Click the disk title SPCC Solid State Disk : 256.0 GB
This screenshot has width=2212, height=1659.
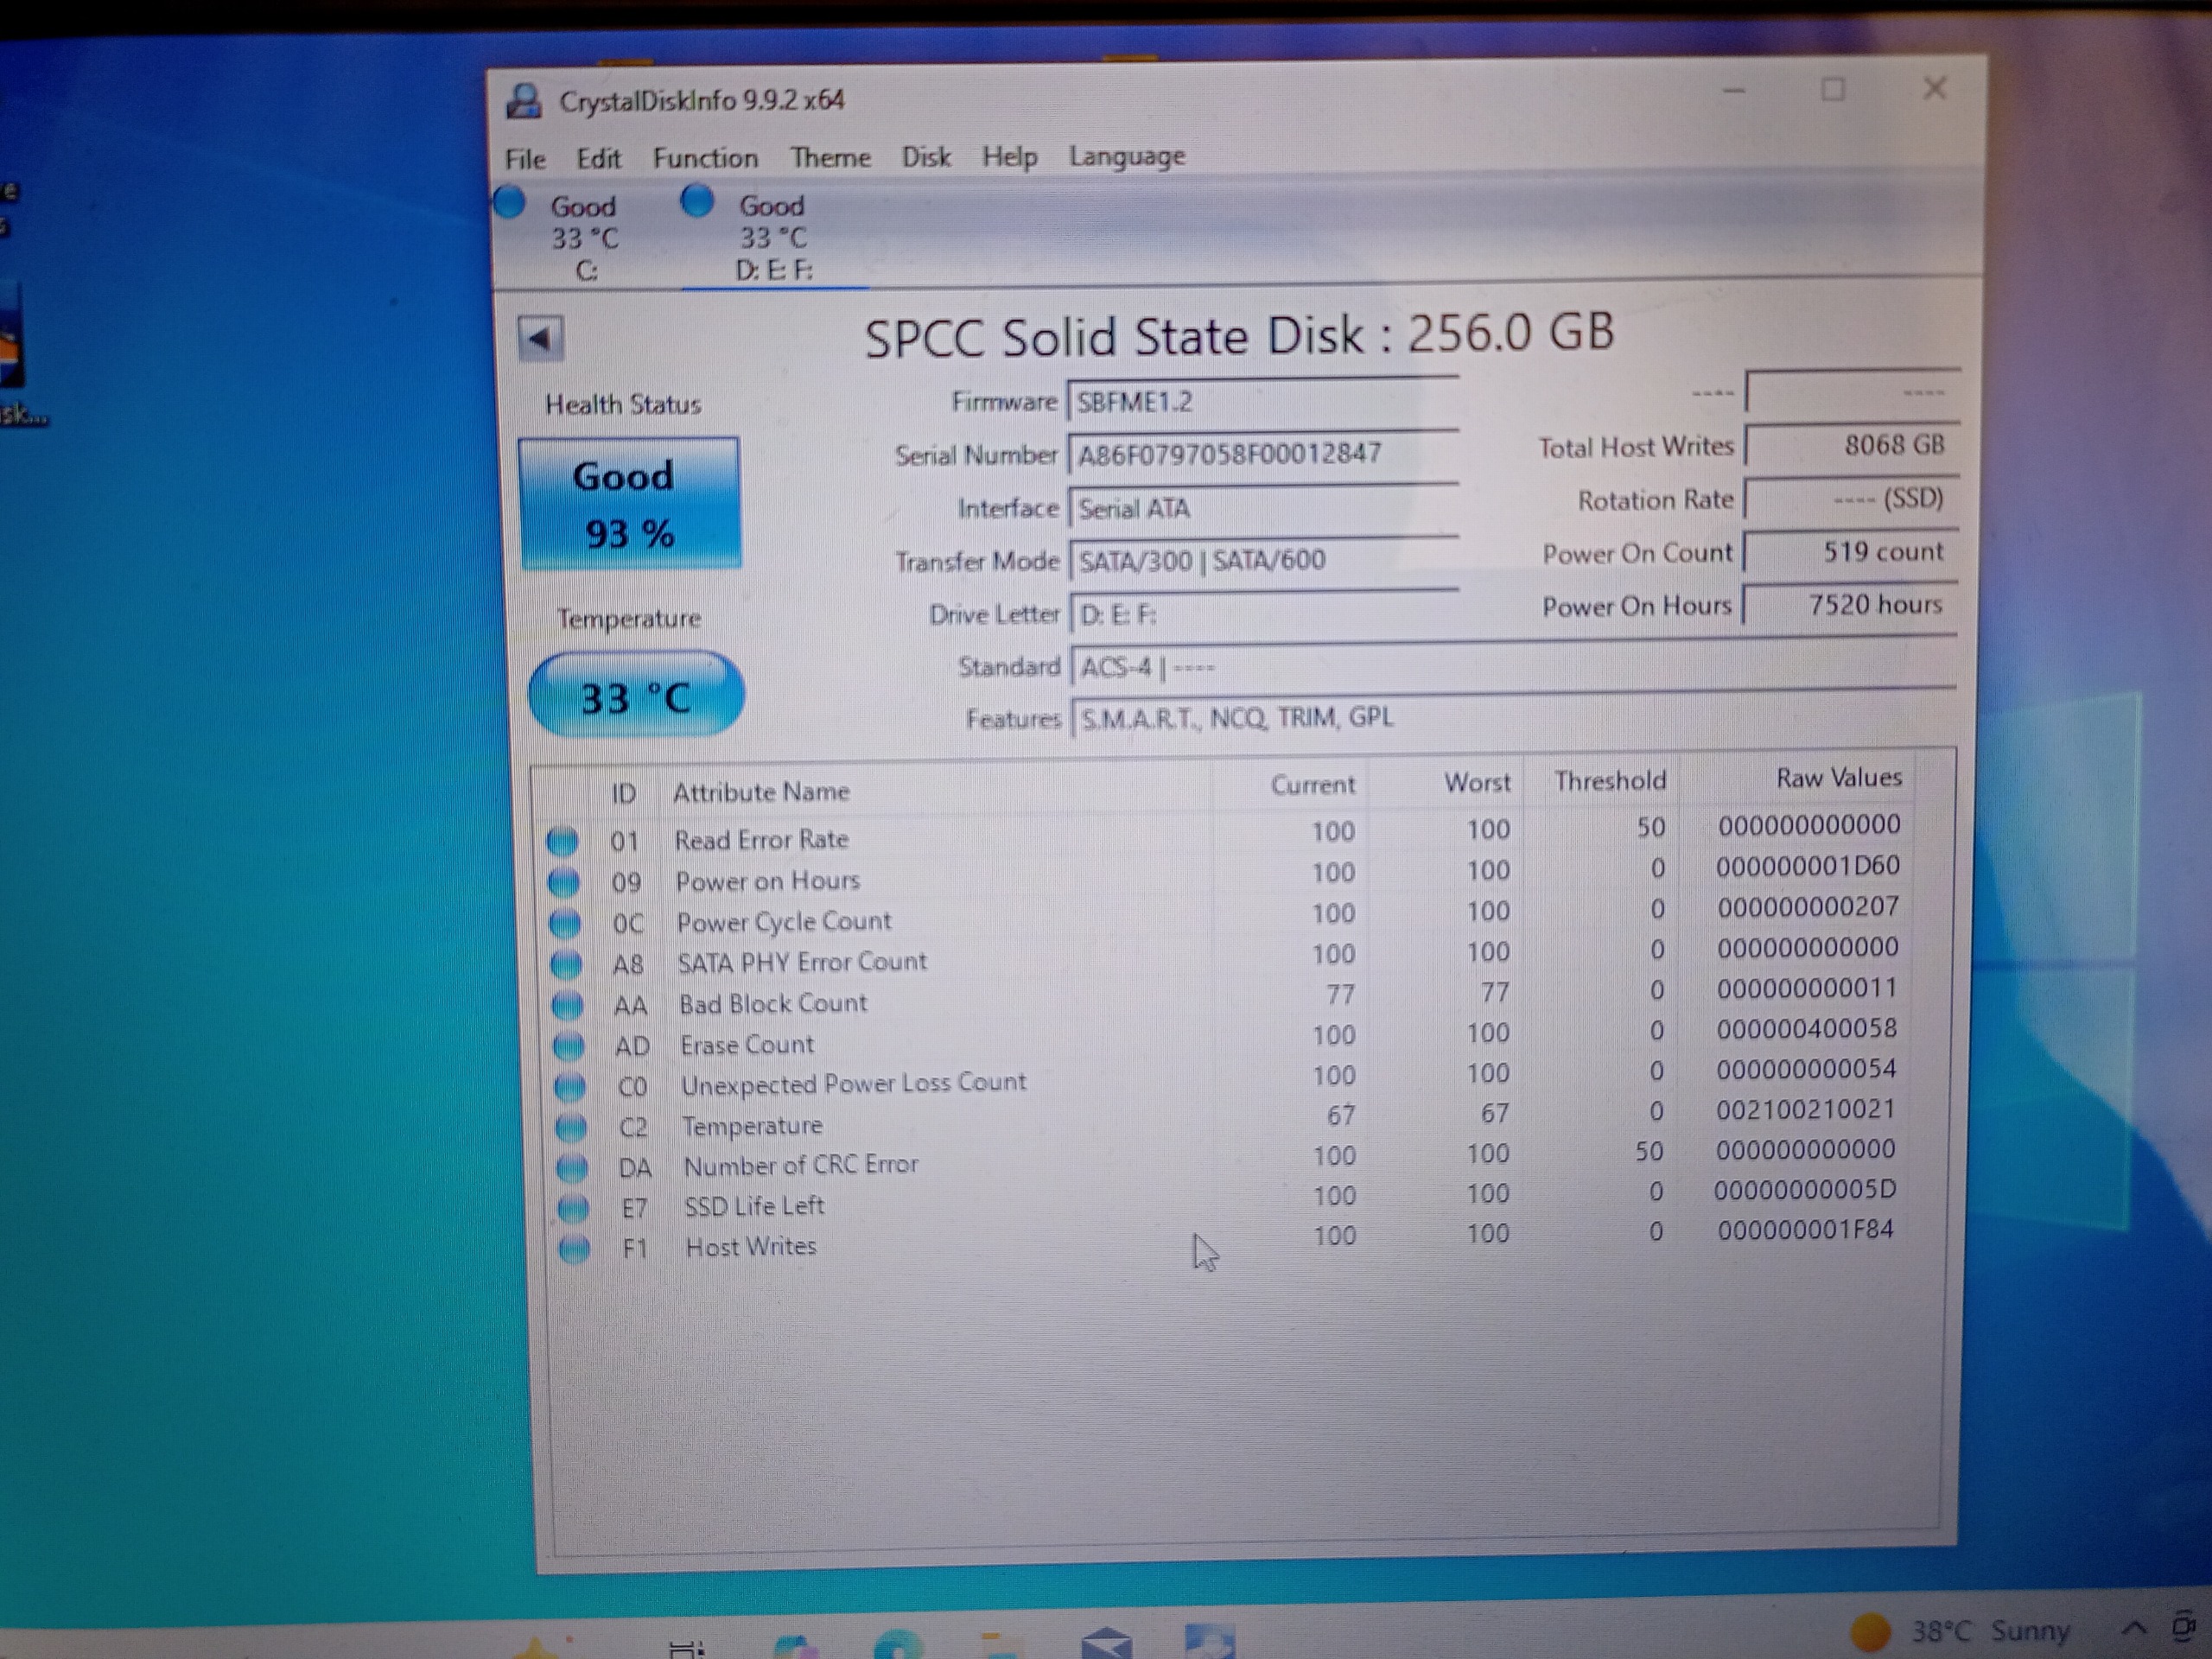[1239, 335]
